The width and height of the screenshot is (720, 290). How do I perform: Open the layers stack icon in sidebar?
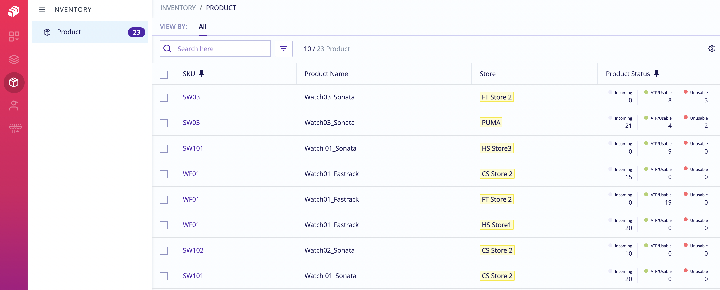click(14, 59)
